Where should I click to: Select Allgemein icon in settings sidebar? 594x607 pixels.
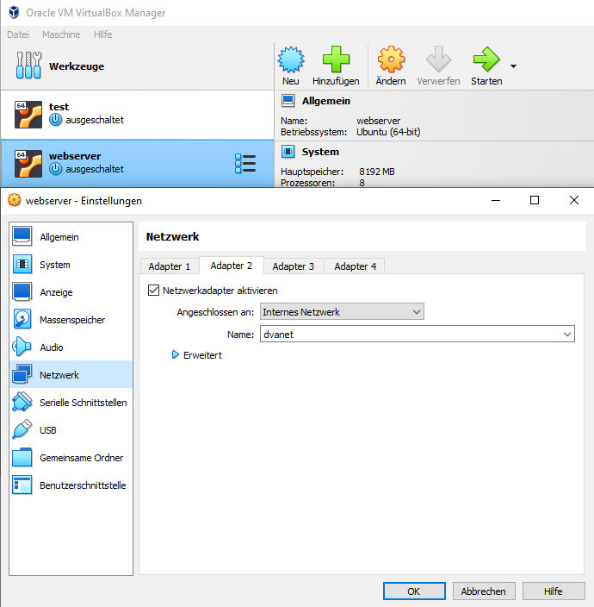(x=22, y=236)
